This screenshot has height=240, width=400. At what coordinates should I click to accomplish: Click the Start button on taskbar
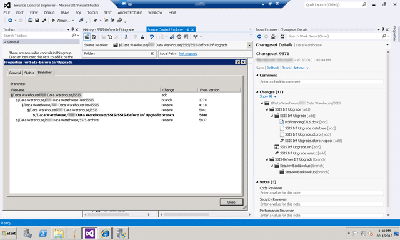(x=9, y=233)
